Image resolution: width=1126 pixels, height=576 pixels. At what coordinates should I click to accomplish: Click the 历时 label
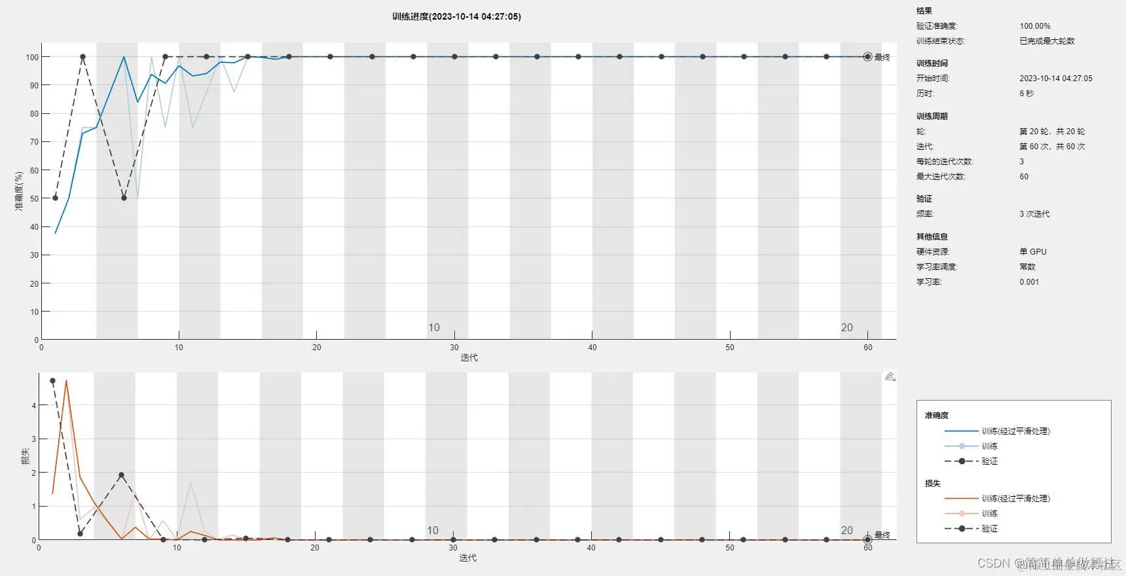(x=925, y=93)
